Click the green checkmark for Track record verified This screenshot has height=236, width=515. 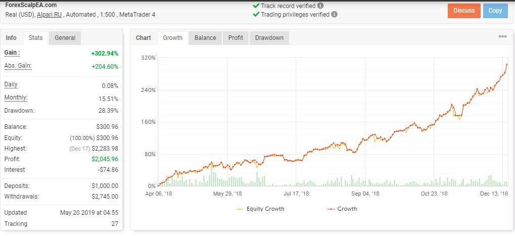coord(256,6)
